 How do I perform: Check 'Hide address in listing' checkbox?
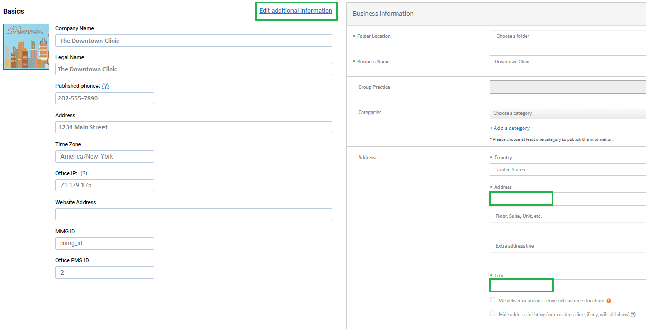coord(493,314)
